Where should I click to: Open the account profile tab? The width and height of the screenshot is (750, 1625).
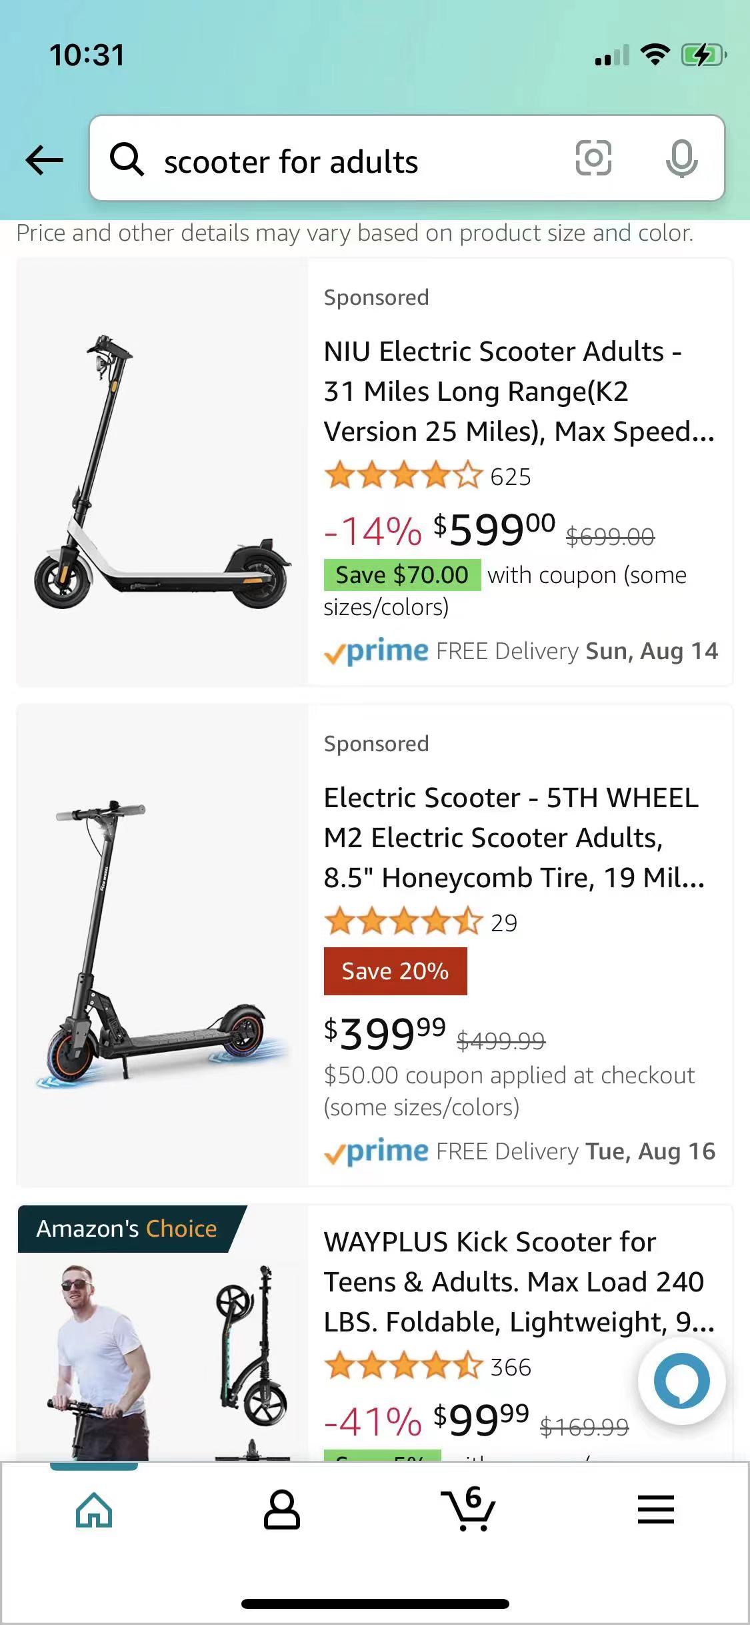282,1510
